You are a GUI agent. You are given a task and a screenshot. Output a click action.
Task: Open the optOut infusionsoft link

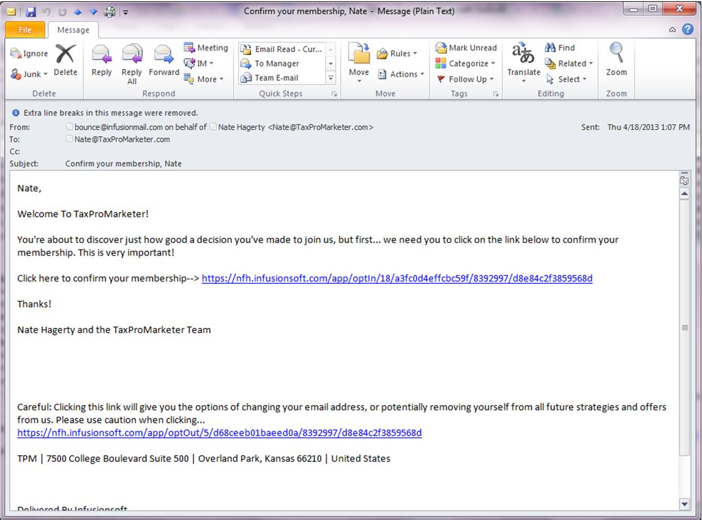219,433
